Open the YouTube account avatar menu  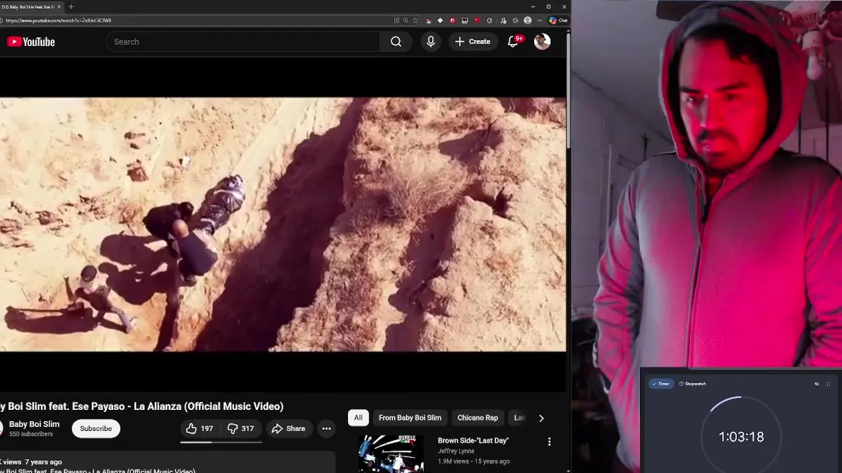(x=542, y=41)
